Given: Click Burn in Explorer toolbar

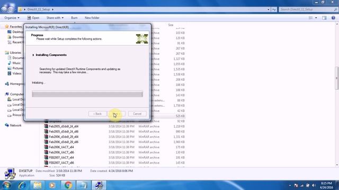Looking at the screenshot, I should click(74, 17).
